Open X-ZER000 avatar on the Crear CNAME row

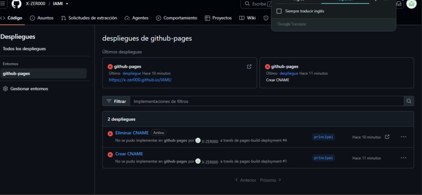point(198,161)
